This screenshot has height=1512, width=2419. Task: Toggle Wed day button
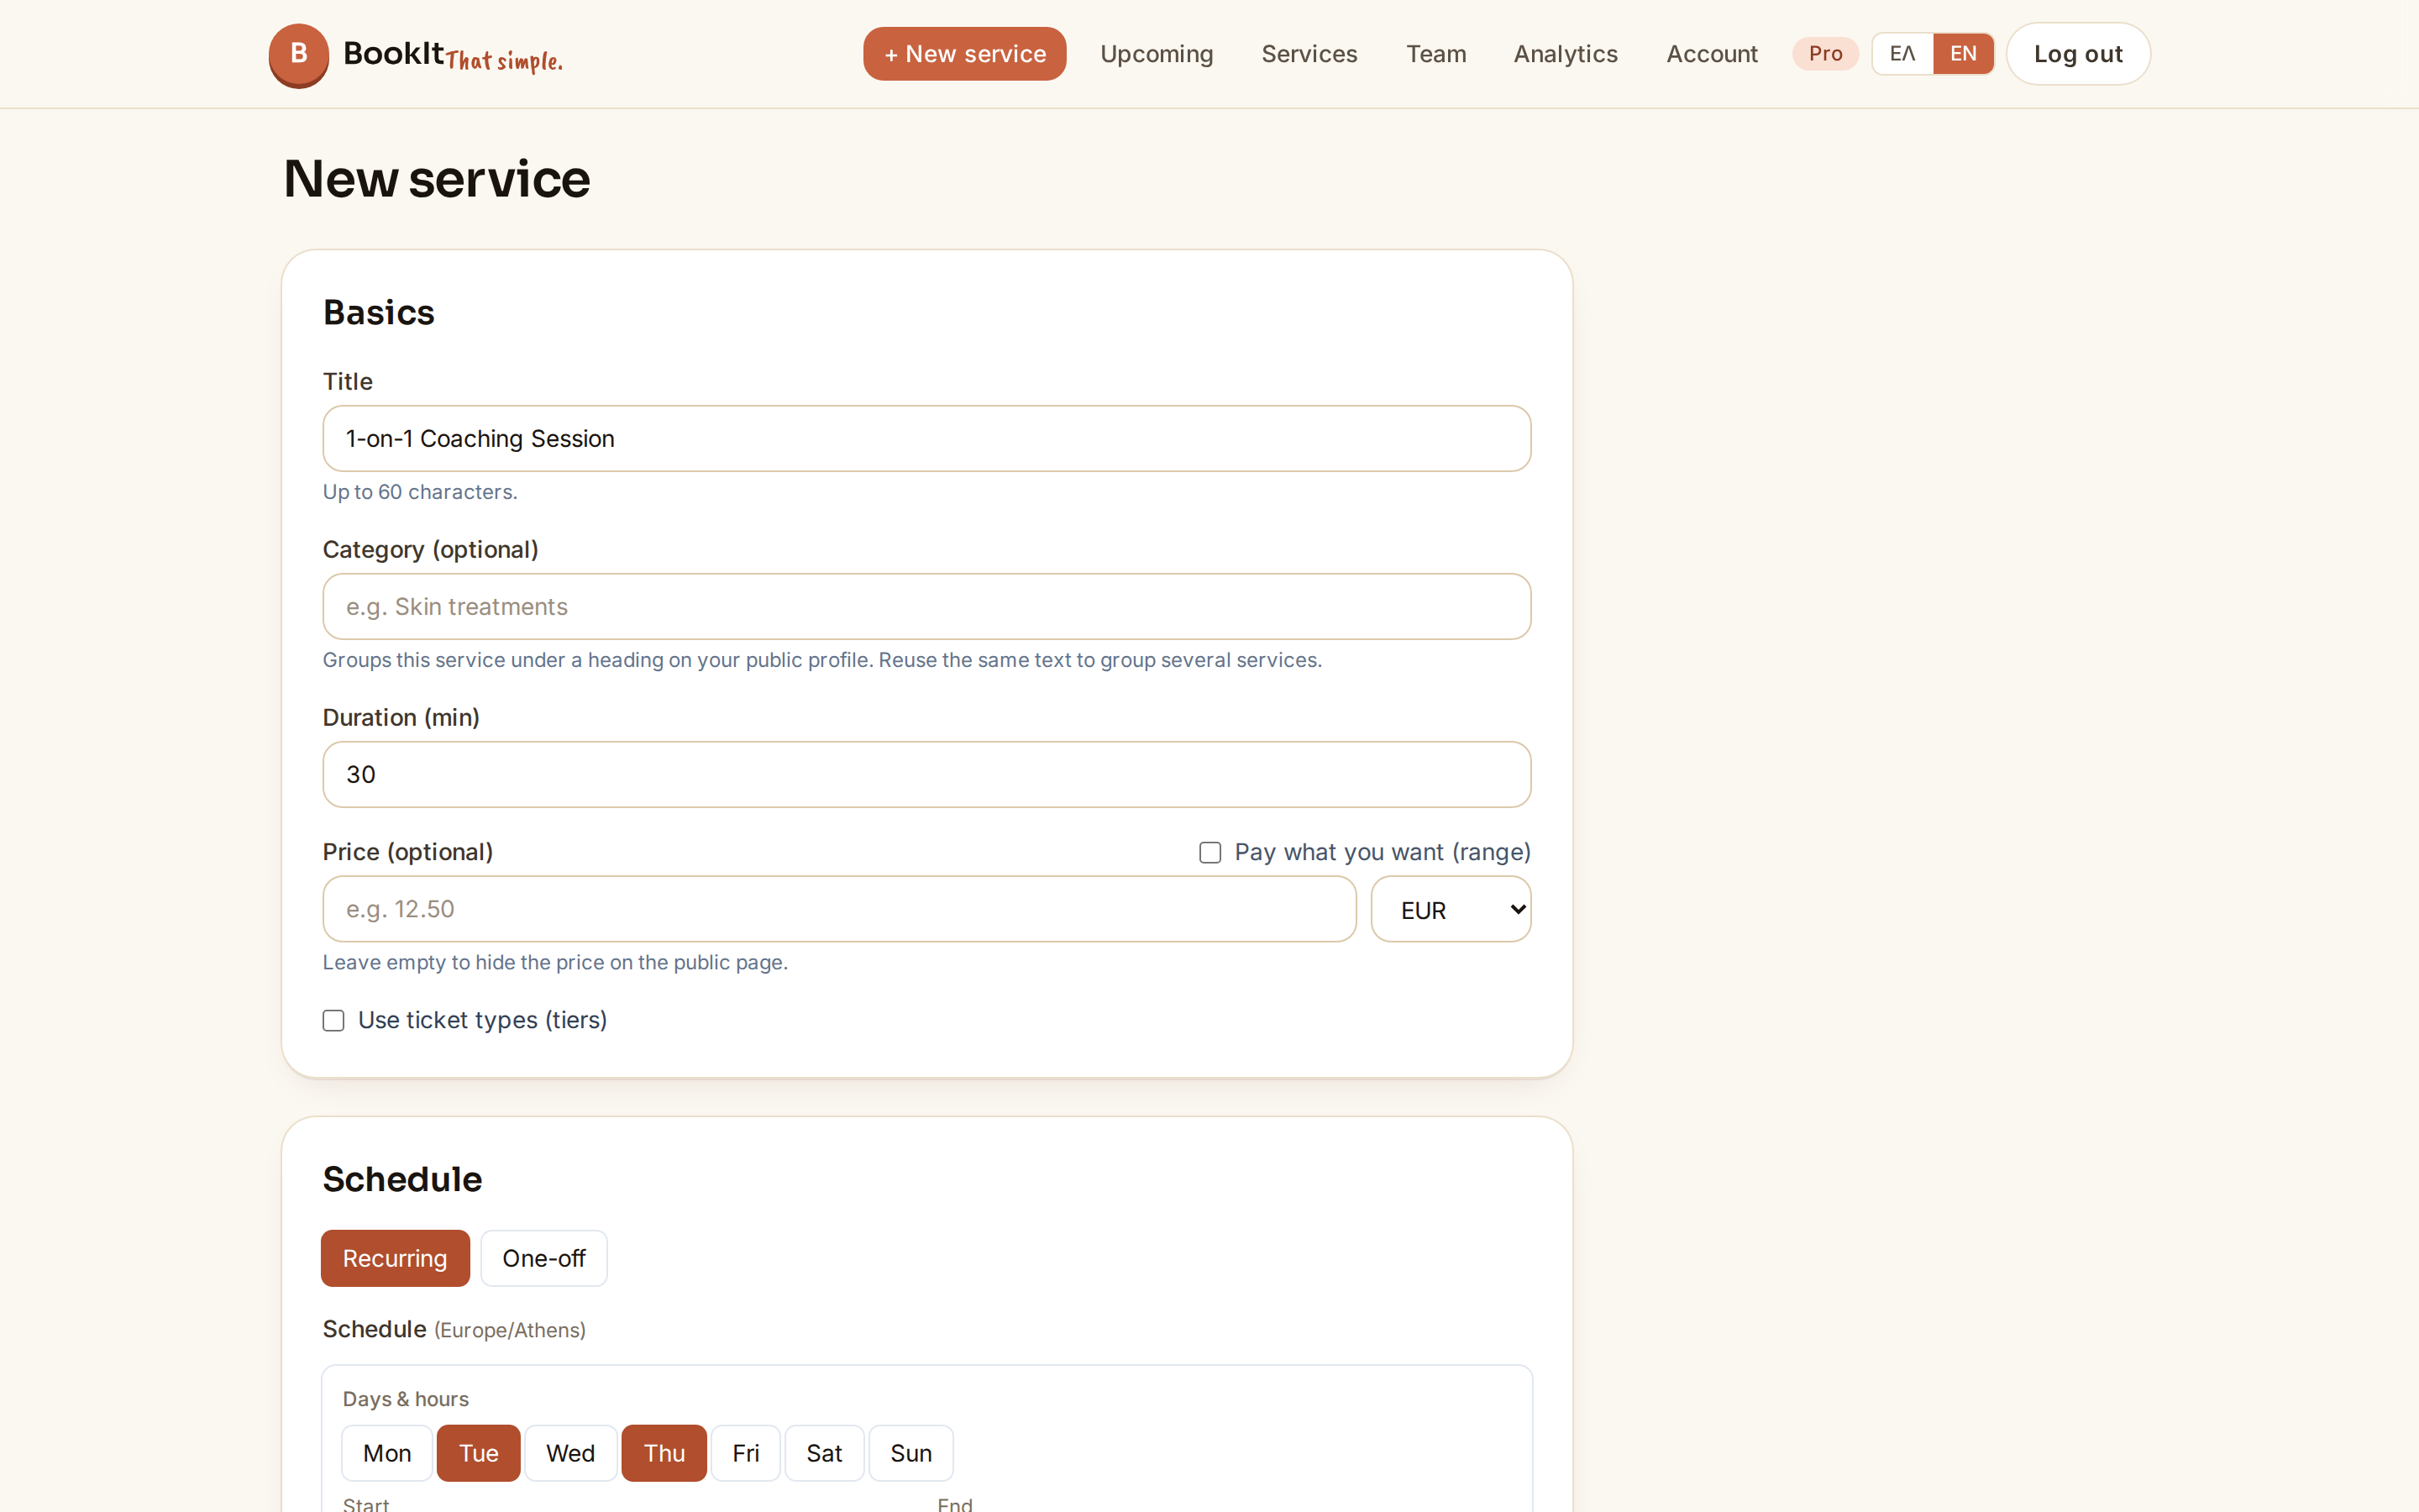[571, 1453]
